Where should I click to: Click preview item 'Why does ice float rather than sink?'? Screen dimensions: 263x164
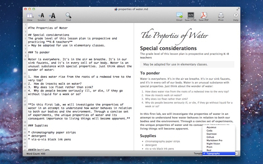click(166, 99)
